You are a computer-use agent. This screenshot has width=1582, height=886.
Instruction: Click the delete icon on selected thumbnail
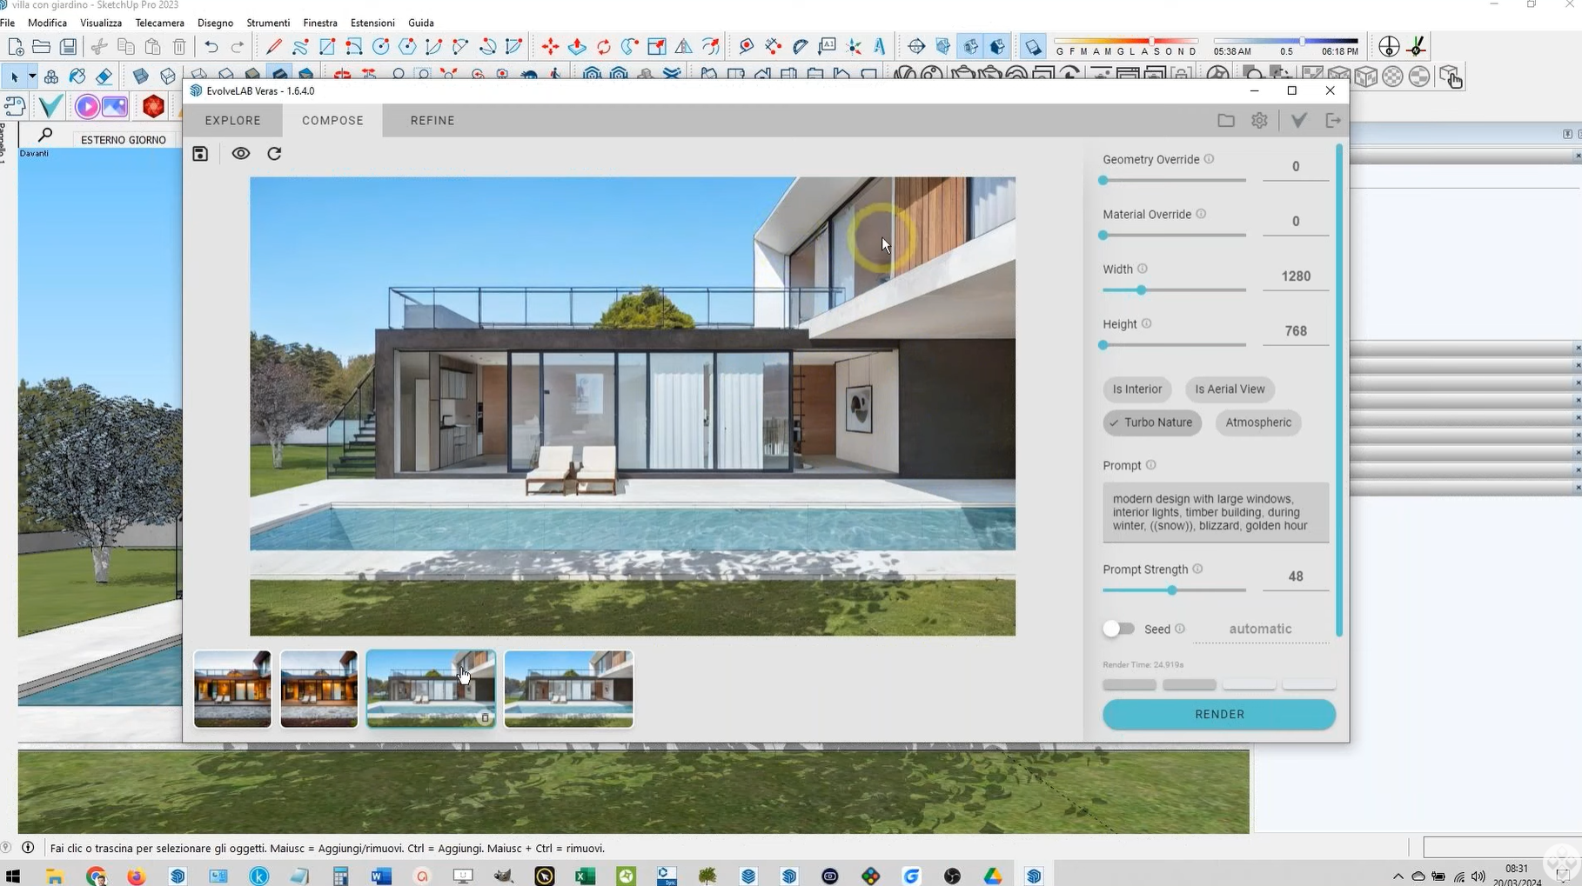coord(485,718)
